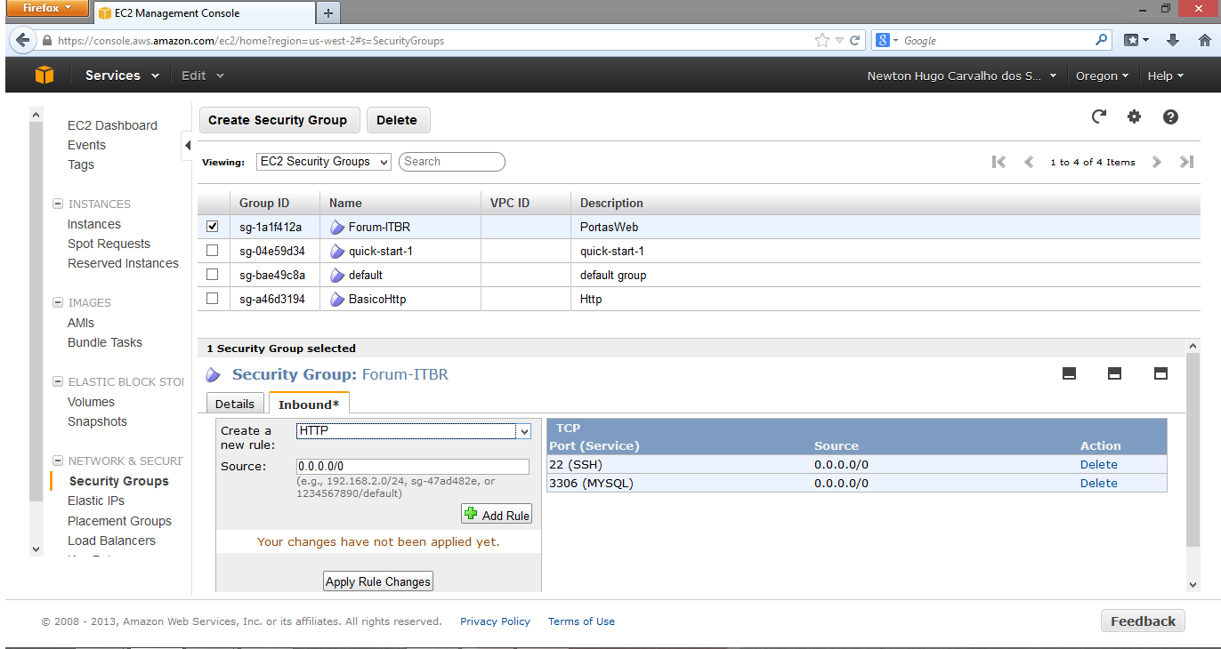Screen dimensions: 1221x649
Task: Click the Search security groups field
Action: click(x=452, y=162)
